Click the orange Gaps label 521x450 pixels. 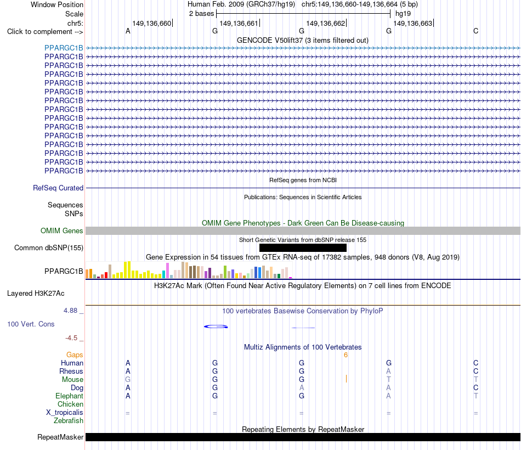coord(75,355)
